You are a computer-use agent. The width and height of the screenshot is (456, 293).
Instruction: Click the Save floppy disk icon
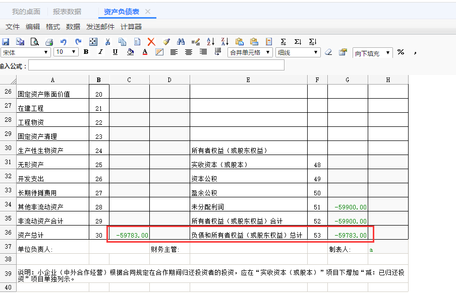tap(6, 42)
